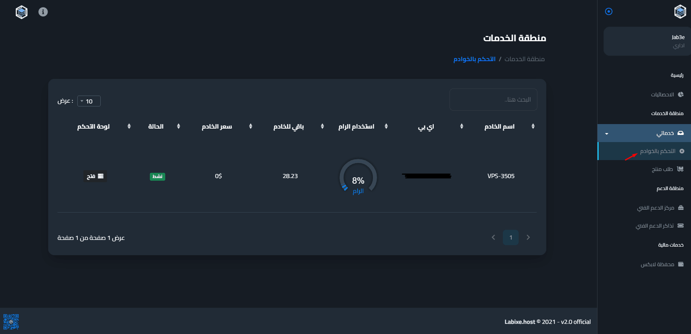Click the ticket icon beside تذاكر الدعم الفني

tap(680, 226)
